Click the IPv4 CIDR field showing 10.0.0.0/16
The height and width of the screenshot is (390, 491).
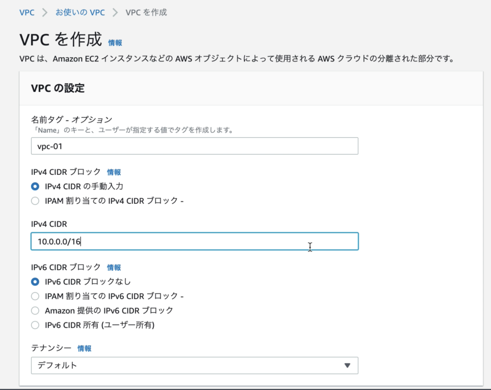coord(195,241)
